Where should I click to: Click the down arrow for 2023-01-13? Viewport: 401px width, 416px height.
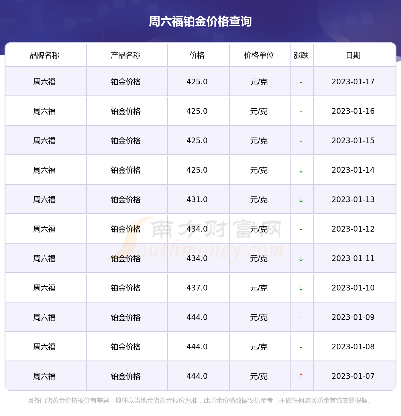tap(301, 200)
